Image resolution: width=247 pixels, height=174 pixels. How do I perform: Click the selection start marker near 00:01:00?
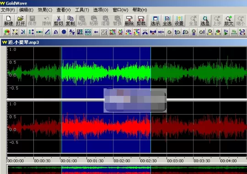tap(62, 100)
